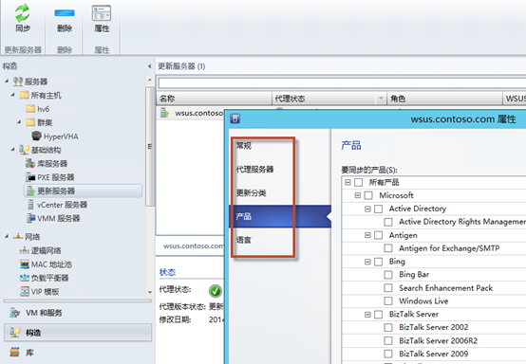Collapse the Microsoft product tree node
Screen dimensions: 526x364
[358, 195]
